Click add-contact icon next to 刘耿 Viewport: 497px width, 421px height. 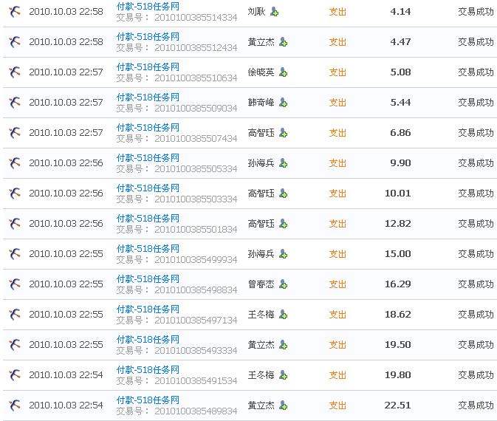(275, 12)
